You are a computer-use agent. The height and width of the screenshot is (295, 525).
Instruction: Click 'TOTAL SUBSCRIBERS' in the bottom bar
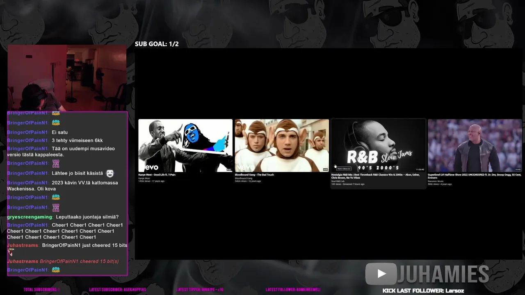tap(41, 290)
